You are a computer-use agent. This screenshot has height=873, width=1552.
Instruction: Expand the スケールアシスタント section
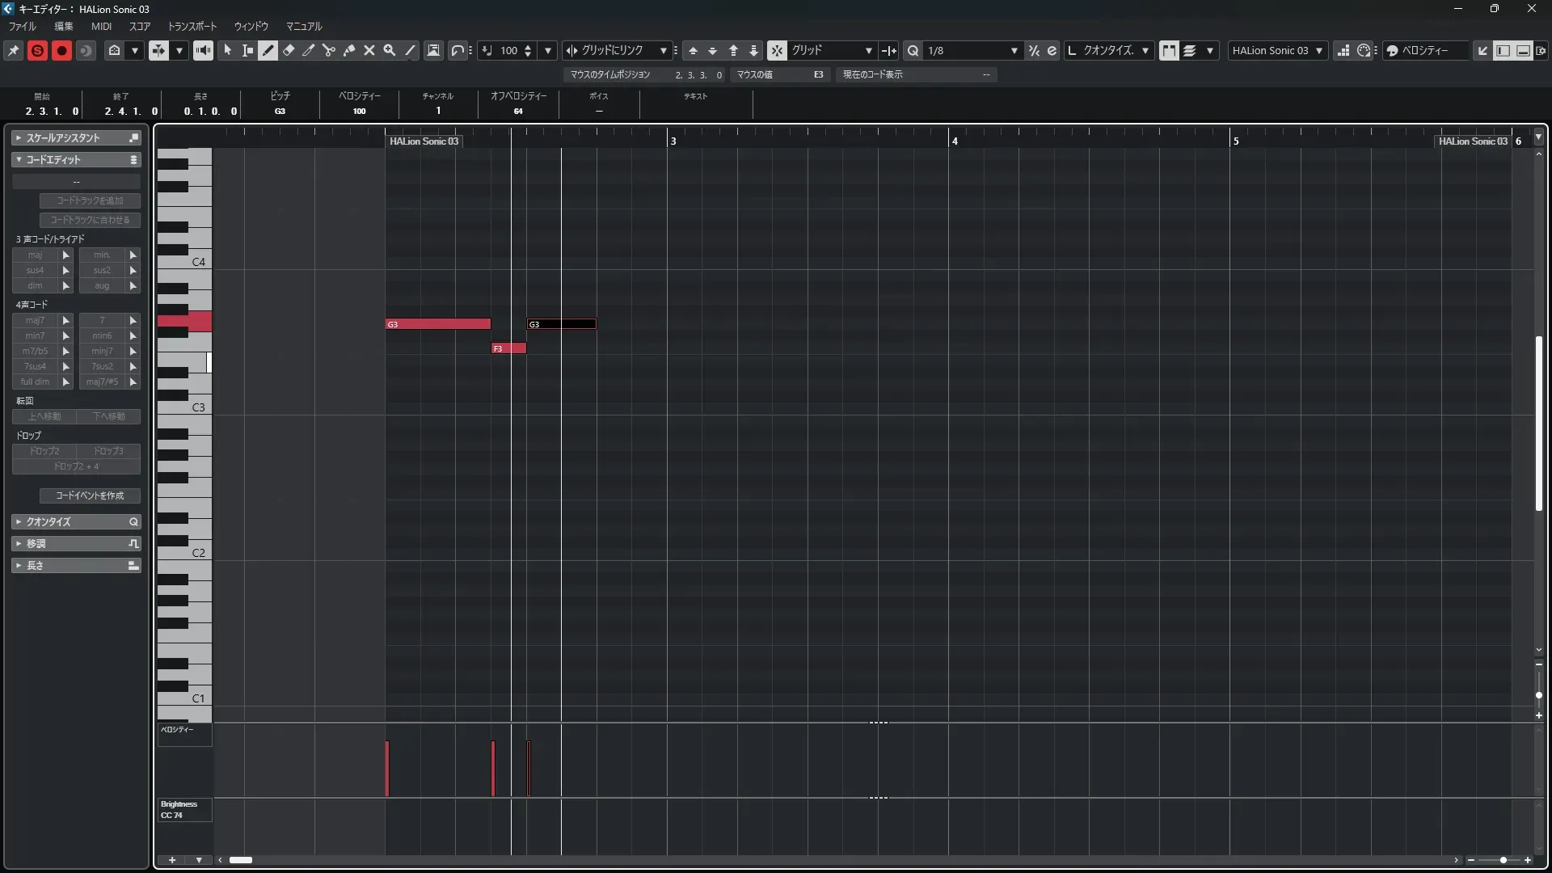[x=63, y=138]
